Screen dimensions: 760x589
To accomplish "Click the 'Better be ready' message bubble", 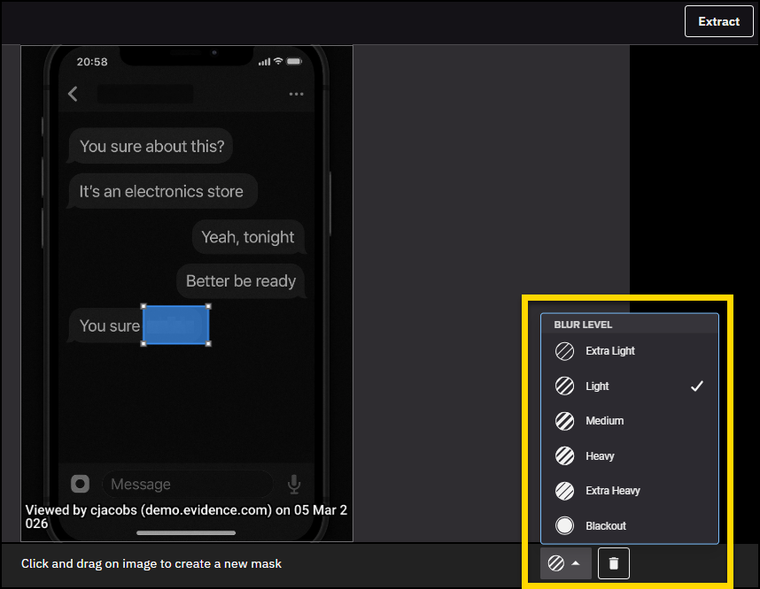I will click(x=241, y=281).
